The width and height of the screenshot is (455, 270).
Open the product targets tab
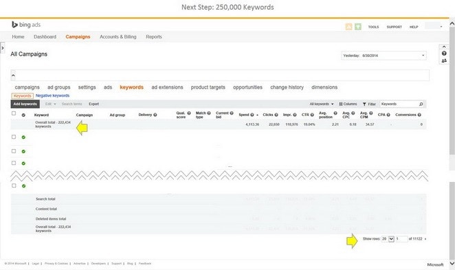click(208, 87)
